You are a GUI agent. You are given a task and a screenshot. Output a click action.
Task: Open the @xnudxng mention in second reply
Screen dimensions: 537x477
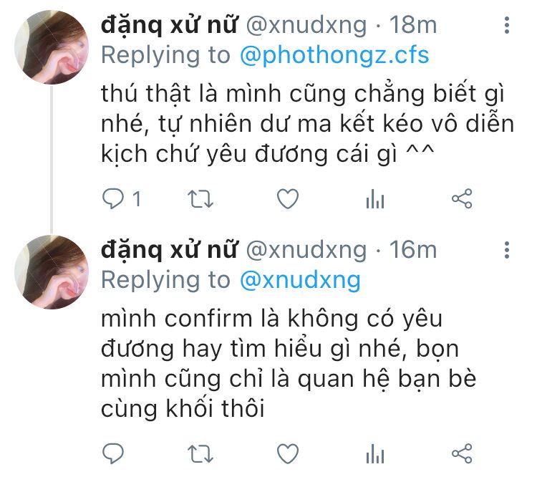pyautogui.click(x=300, y=280)
